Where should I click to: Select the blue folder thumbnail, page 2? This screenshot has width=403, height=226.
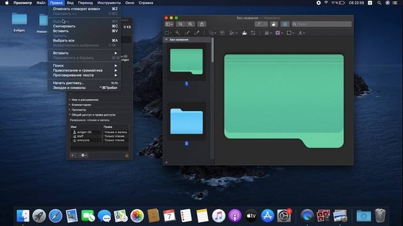click(186, 121)
